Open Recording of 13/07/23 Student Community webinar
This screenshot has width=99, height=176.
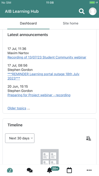[x=47, y=57]
